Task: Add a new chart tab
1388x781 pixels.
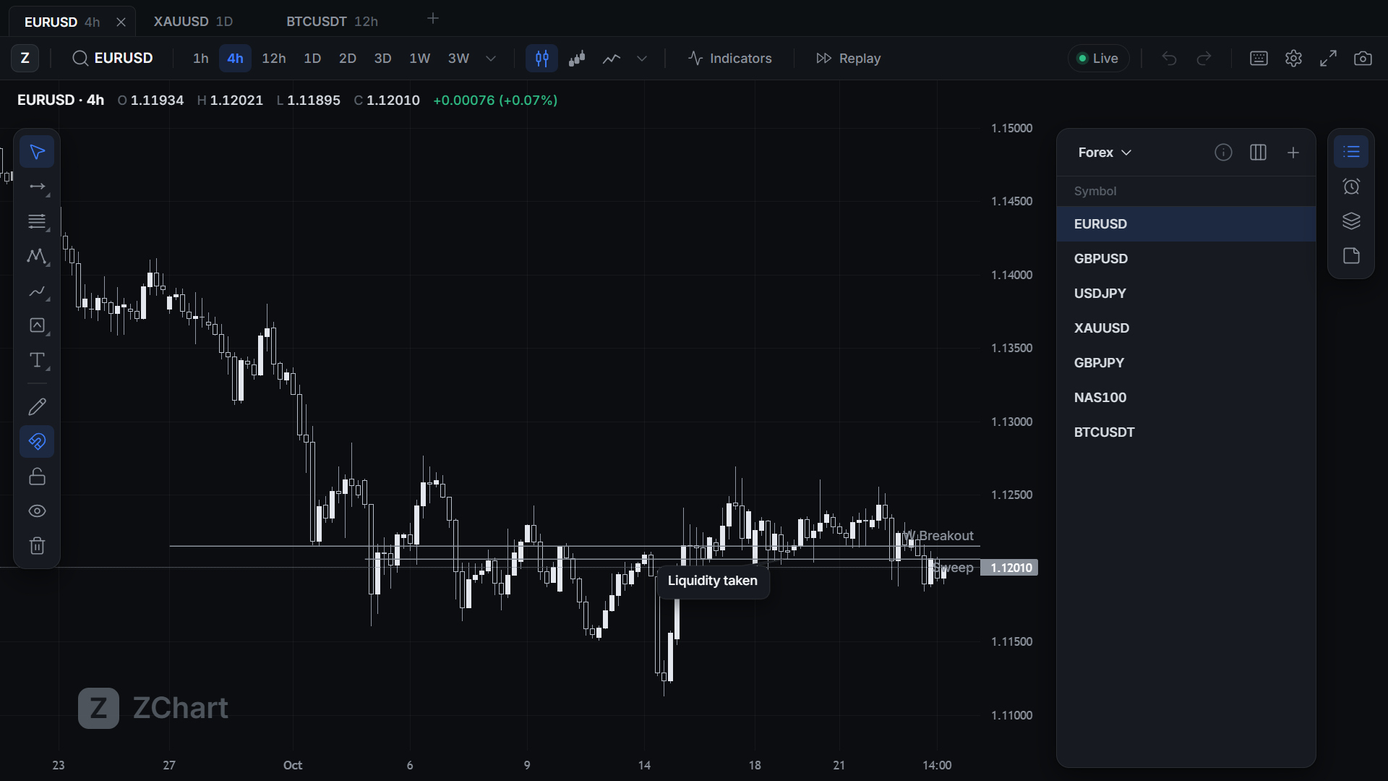Action: click(x=433, y=19)
